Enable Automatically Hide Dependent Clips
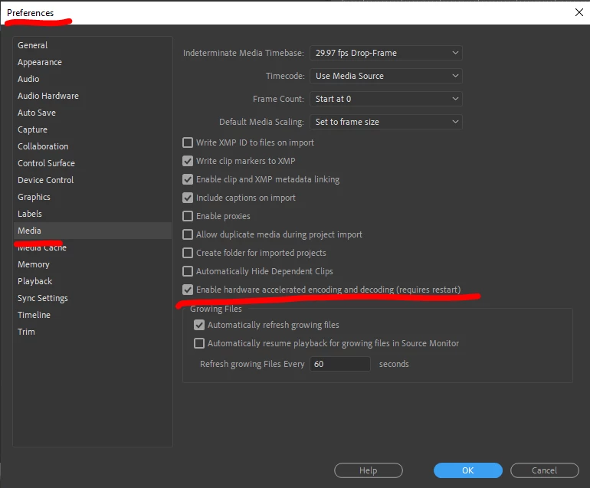The width and height of the screenshot is (590, 488). click(188, 271)
